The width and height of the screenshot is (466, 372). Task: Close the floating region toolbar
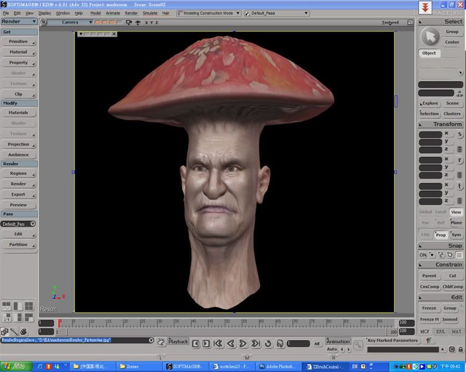(x=114, y=34)
